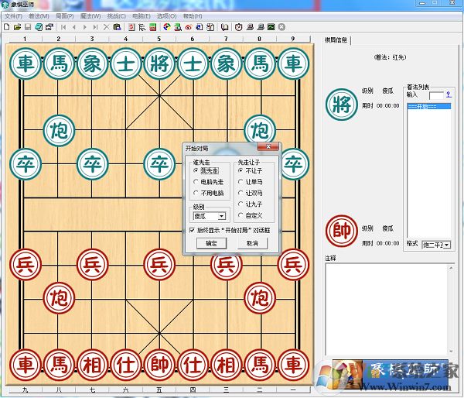Open the 选项(O) menu

click(x=166, y=16)
